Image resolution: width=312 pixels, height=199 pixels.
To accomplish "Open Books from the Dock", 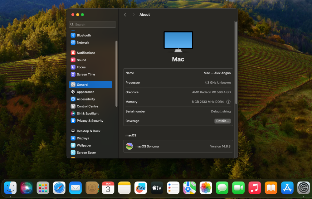I will (x=271, y=188).
